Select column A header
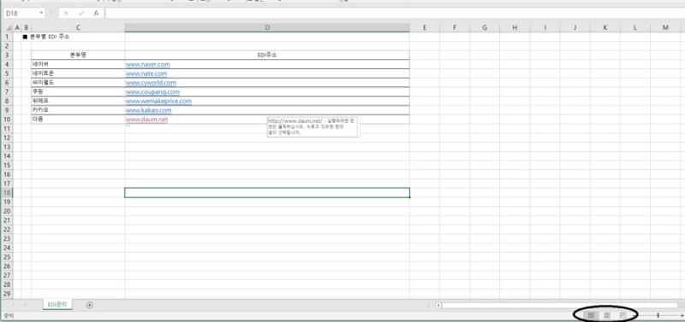 (17, 27)
